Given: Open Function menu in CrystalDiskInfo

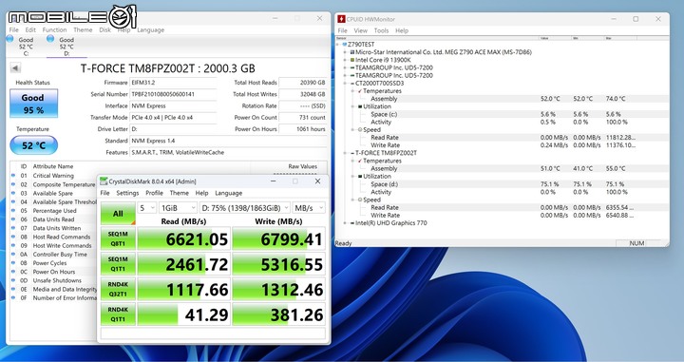Looking at the screenshot, I should point(54,29).
